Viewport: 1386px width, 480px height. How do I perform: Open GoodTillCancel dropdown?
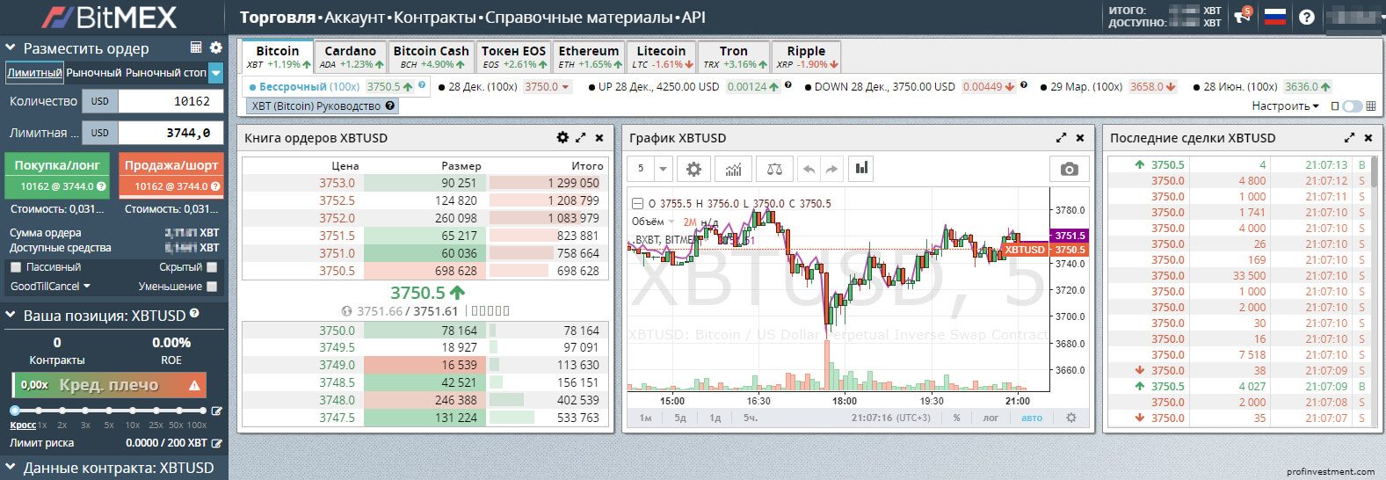pyautogui.click(x=50, y=287)
